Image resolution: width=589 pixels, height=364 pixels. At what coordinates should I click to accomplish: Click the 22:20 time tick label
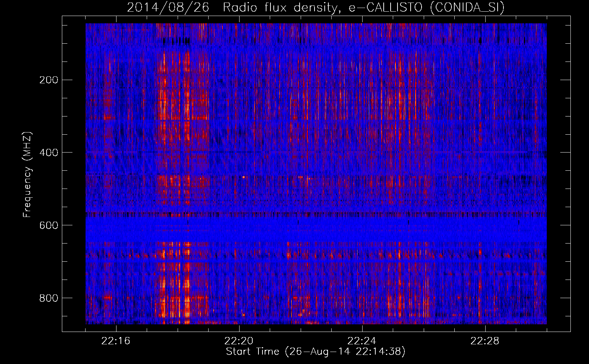pos(239,341)
